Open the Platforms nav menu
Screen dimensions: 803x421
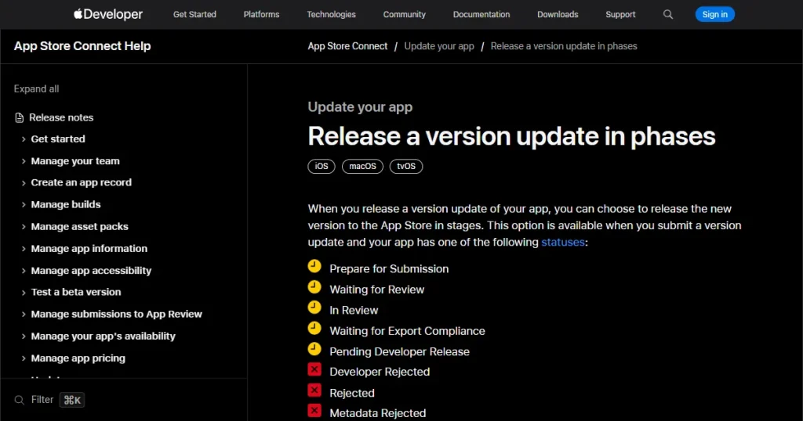tap(261, 14)
